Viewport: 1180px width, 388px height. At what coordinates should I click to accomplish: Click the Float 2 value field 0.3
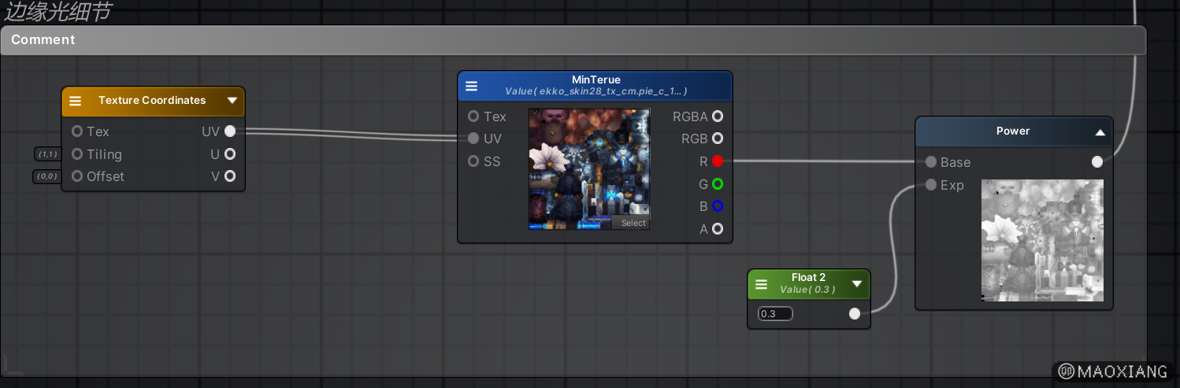(775, 314)
